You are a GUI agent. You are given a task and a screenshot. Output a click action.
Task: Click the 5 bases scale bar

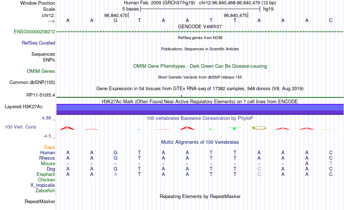pos(200,9)
